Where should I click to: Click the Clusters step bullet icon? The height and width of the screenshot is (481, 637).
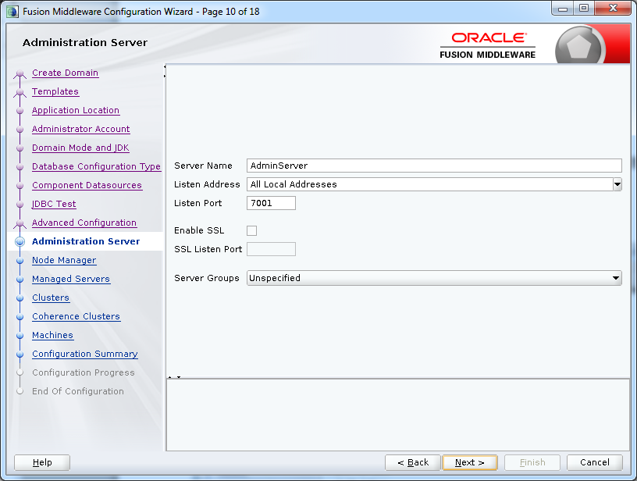(20, 298)
